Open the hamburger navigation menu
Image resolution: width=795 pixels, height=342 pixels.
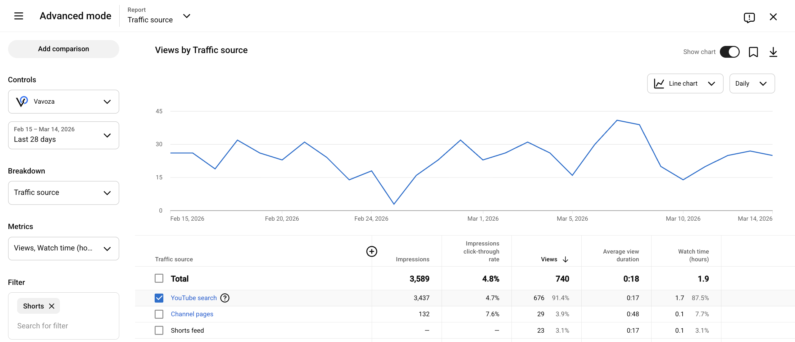pyautogui.click(x=19, y=16)
